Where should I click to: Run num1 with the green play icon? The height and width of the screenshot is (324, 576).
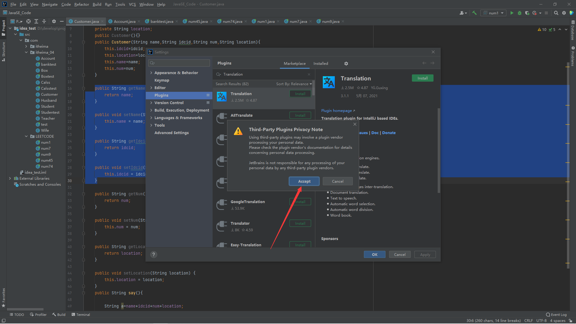click(x=512, y=13)
